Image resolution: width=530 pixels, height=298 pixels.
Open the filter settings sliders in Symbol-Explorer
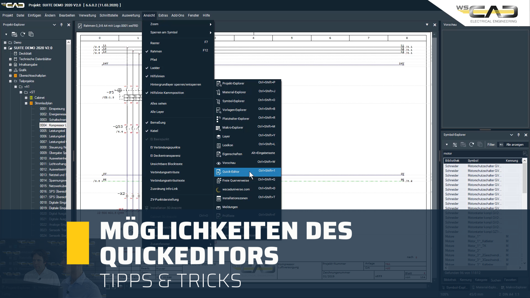454,144
